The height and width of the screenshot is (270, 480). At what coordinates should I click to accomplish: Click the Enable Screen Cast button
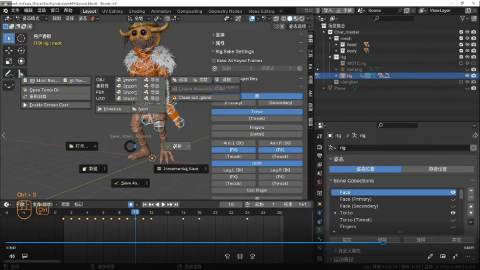(x=56, y=105)
